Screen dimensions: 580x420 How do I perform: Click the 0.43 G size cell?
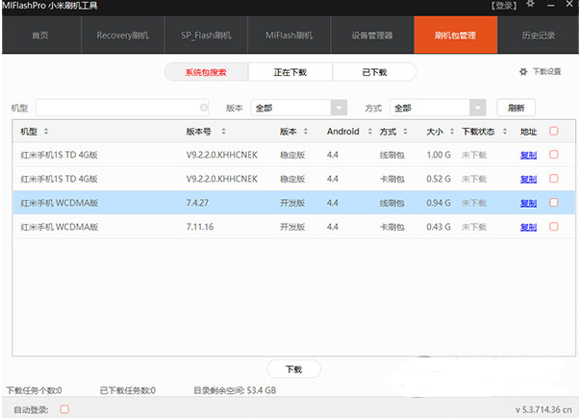[439, 227]
